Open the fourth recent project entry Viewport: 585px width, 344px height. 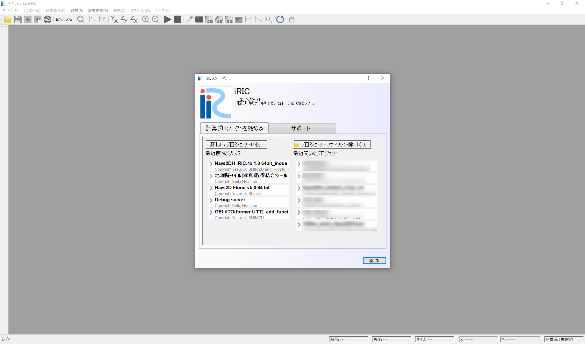coord(336,202)
